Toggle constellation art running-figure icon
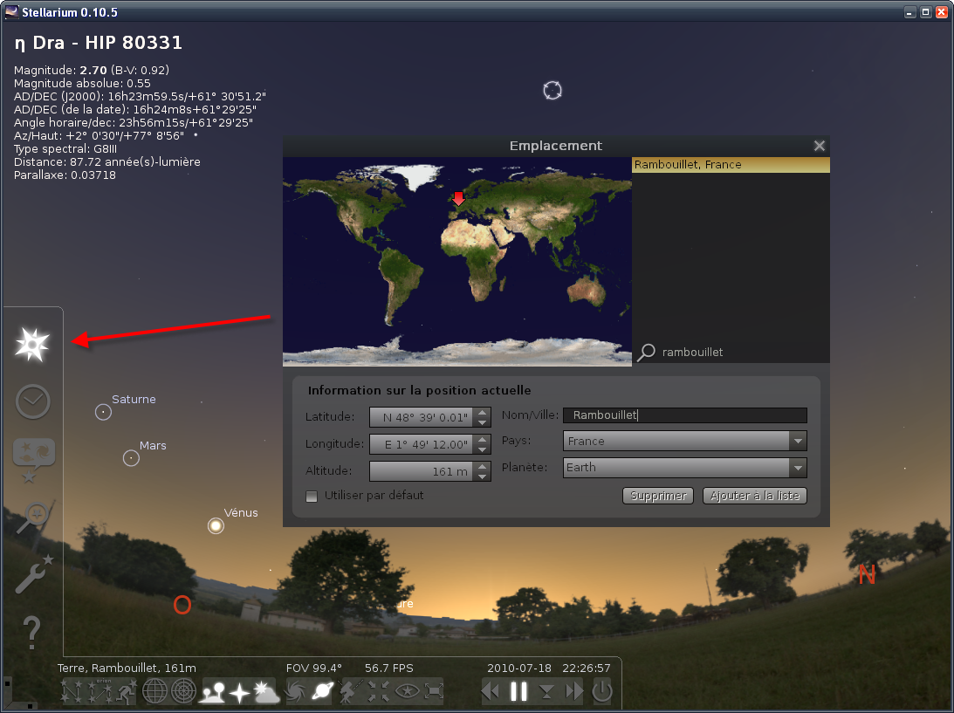This screenshot has width=954, height=713. [x=127, y=692]
